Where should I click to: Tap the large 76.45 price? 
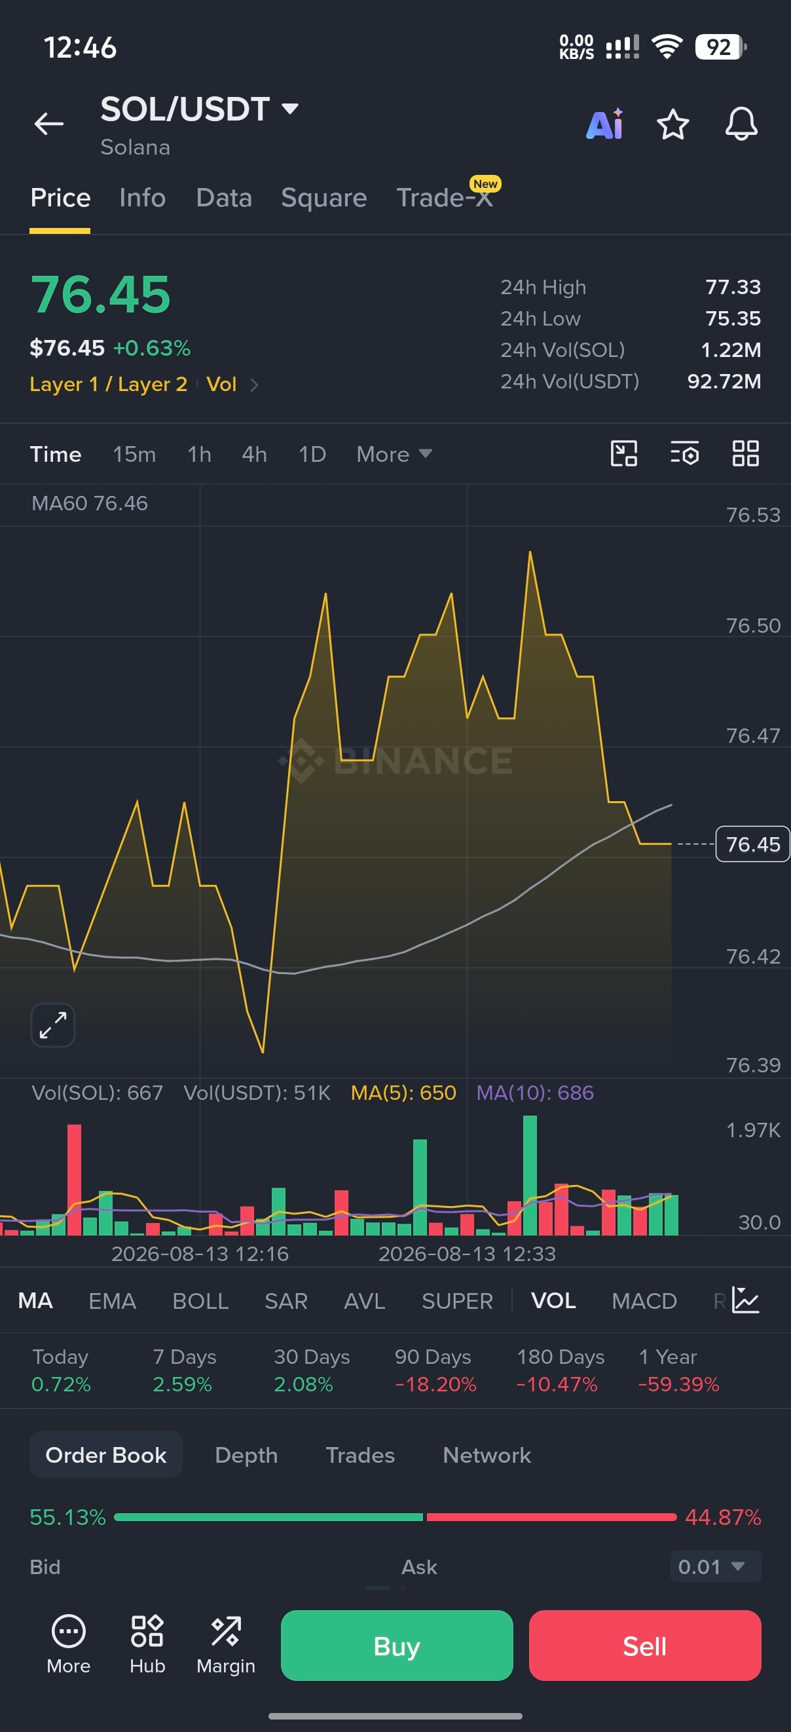(101, 295)
